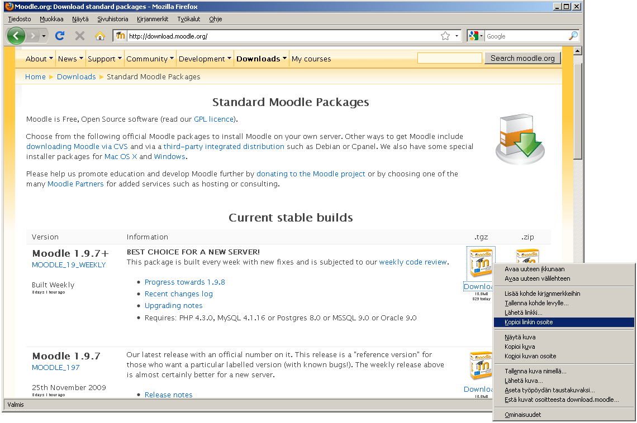Click the page scrollbar up arrow

coord(578,51)
